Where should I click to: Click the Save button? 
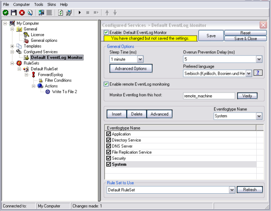tap(211, 36)
